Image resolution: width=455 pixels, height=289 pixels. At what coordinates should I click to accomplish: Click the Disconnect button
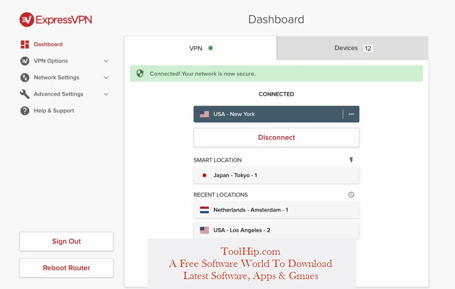276,138
